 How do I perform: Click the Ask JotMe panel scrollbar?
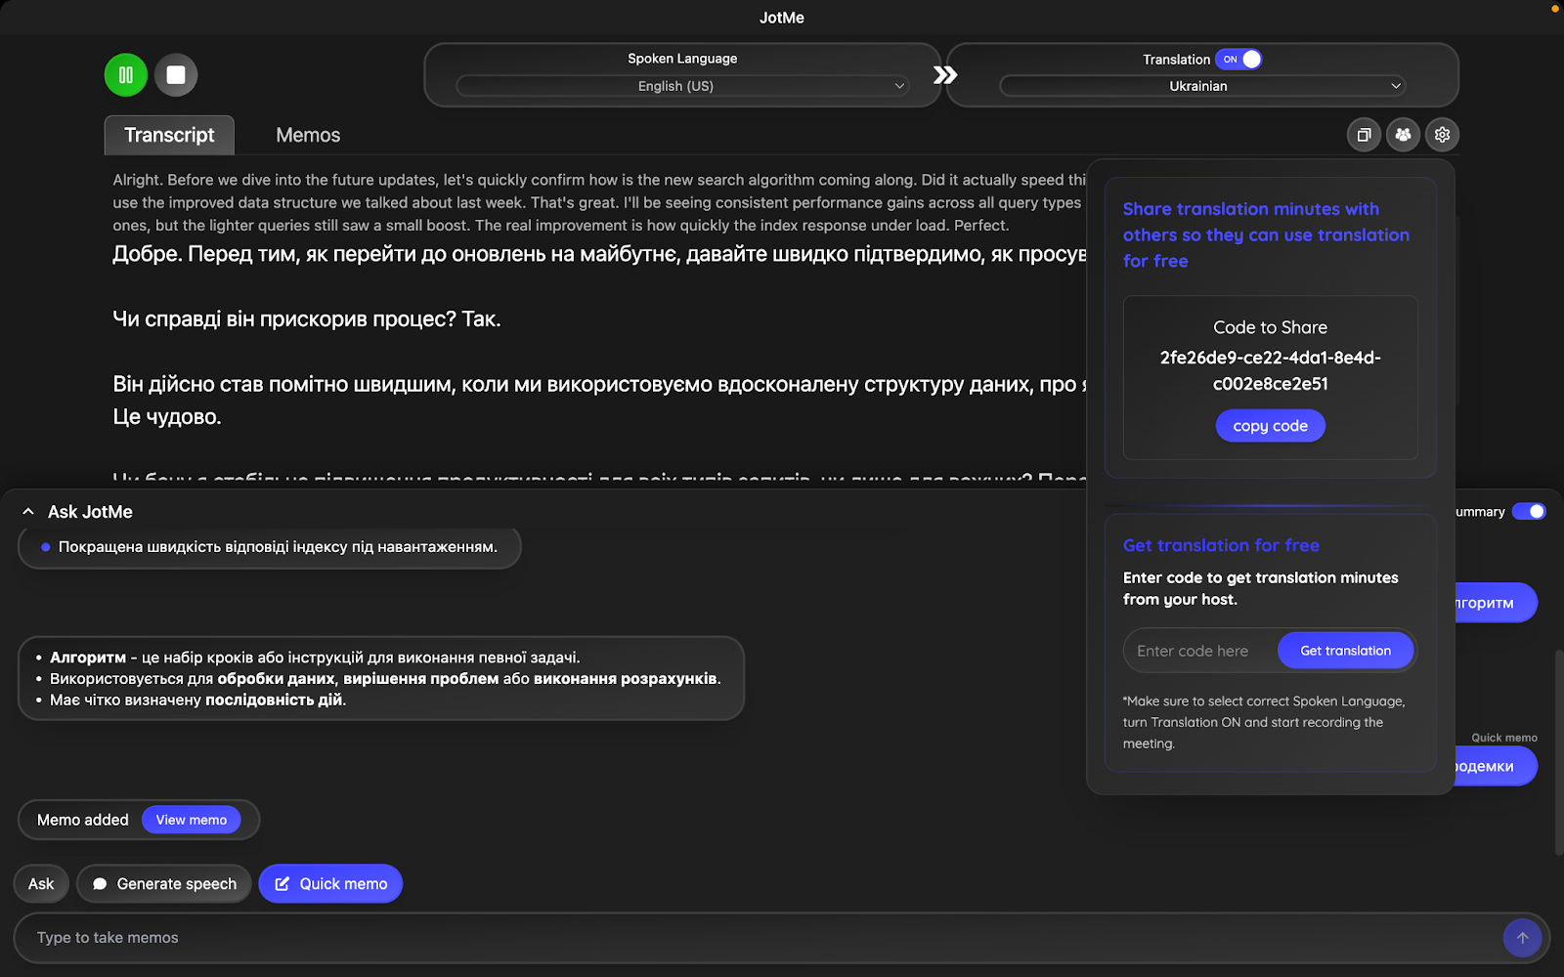[1558, 752]
